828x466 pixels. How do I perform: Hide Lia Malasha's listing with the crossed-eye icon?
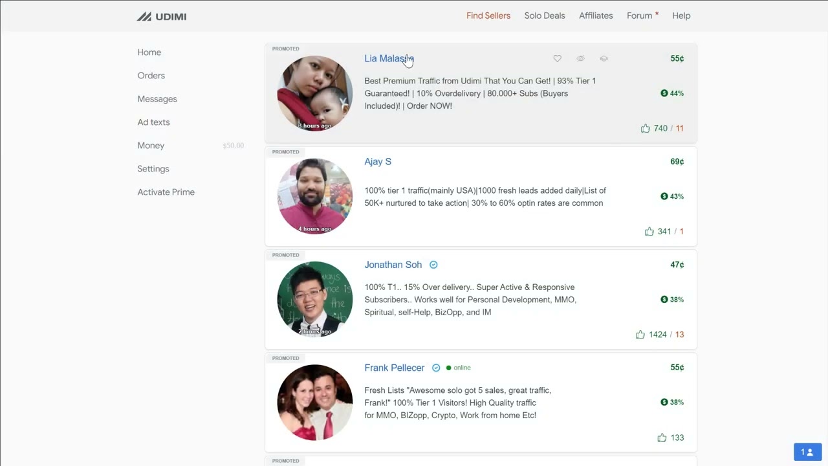[x=580, y=58]
